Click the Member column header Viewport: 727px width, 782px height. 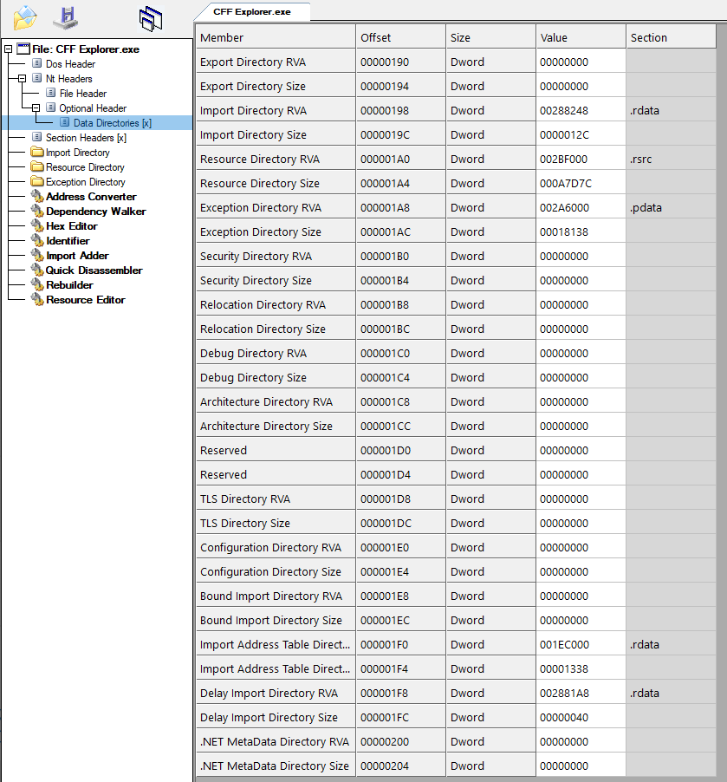point(276,37)
